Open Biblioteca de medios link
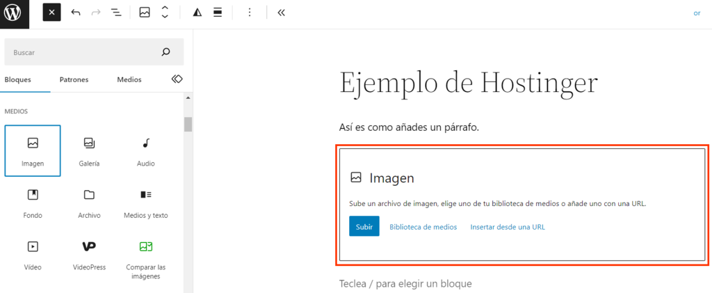 click(x=423, y=227)
